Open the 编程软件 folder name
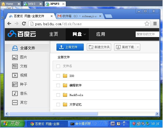The image size is (163, 128). pyautogui.click(x=75, y=85)
